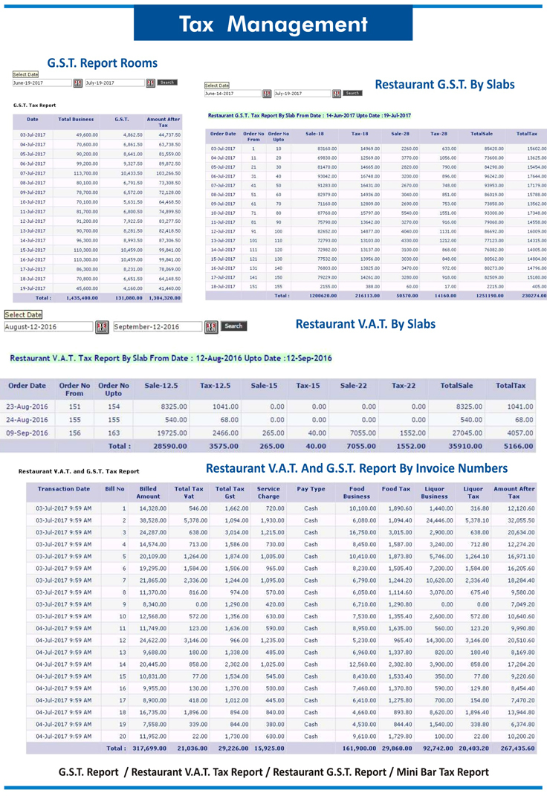Open calendar icon next to July-19-2017 in Restaurant G.S.T. By Slabs

[x=337, y=94]
